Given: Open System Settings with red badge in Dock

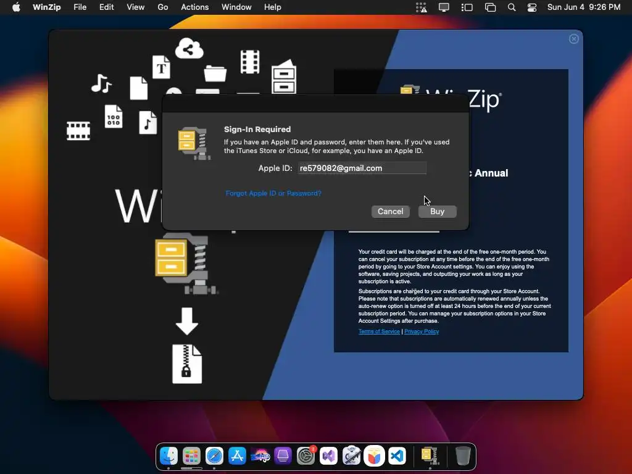Looking at the screenshot, I should point(306,456).
